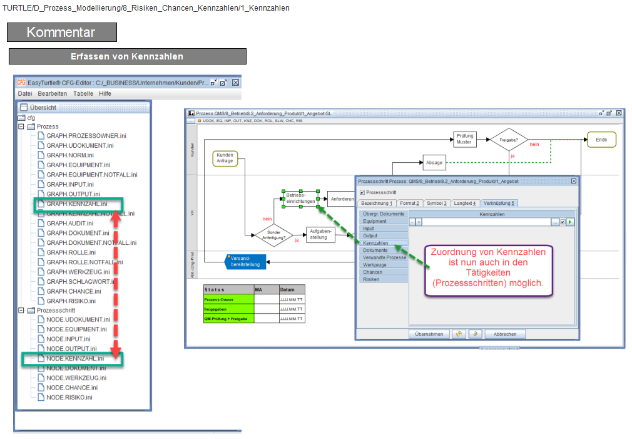The image size is (632, 439).
Task: Iconify the Prozess diagram window
Action: (x=602, y=113)
